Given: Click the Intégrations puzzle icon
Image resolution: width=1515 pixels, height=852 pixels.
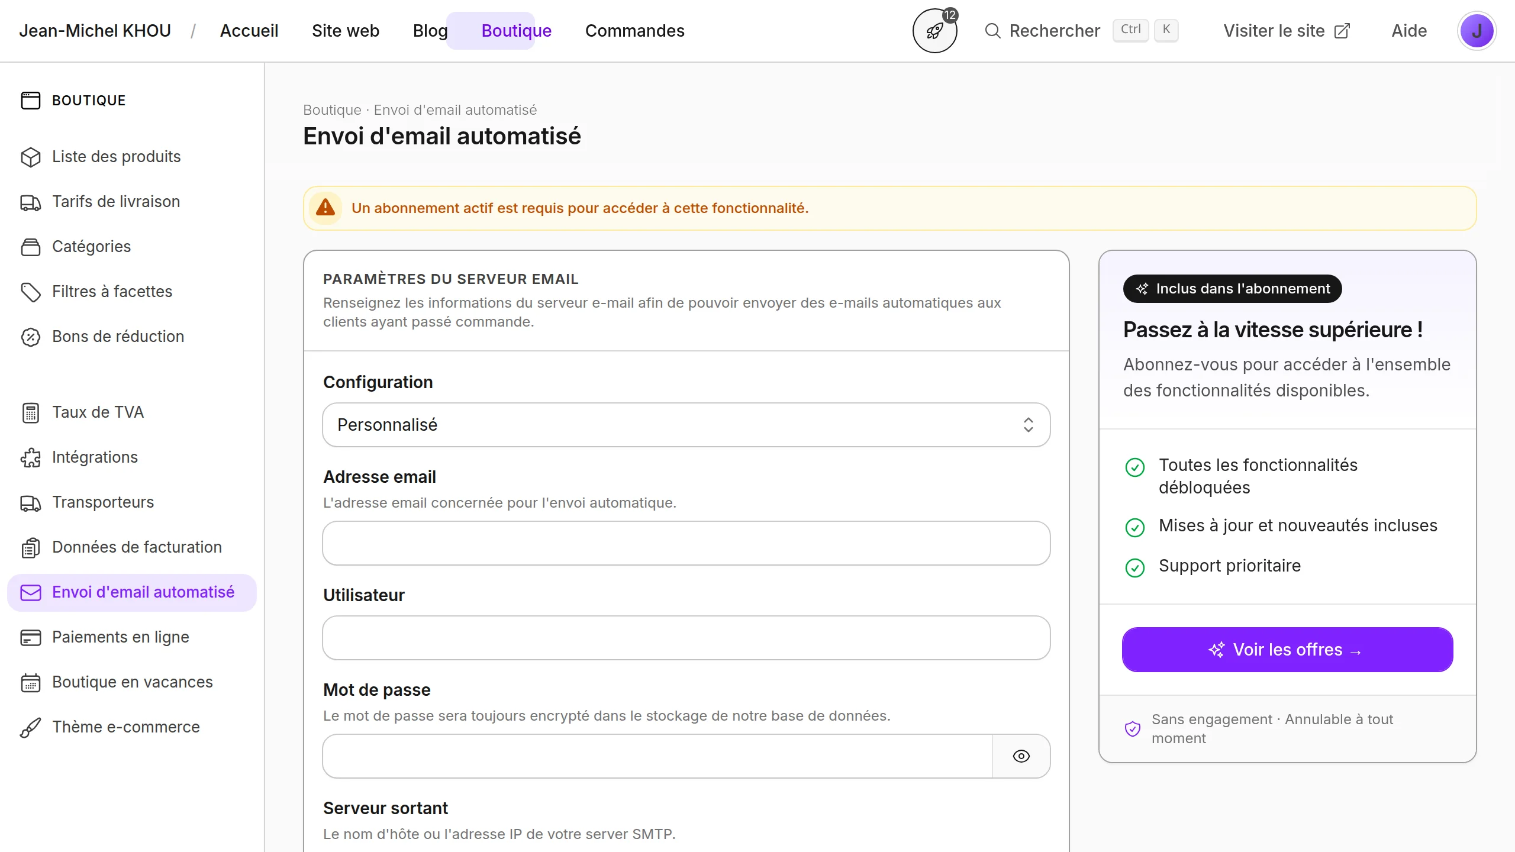Looking at the screenshot, I should click(x=30, y=457).
